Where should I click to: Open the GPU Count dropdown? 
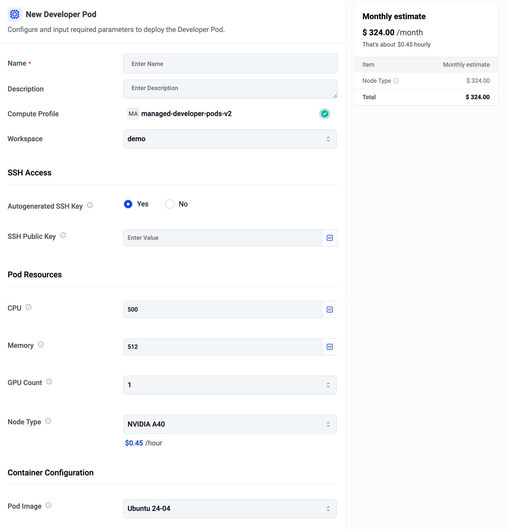[x=230, y=385]
